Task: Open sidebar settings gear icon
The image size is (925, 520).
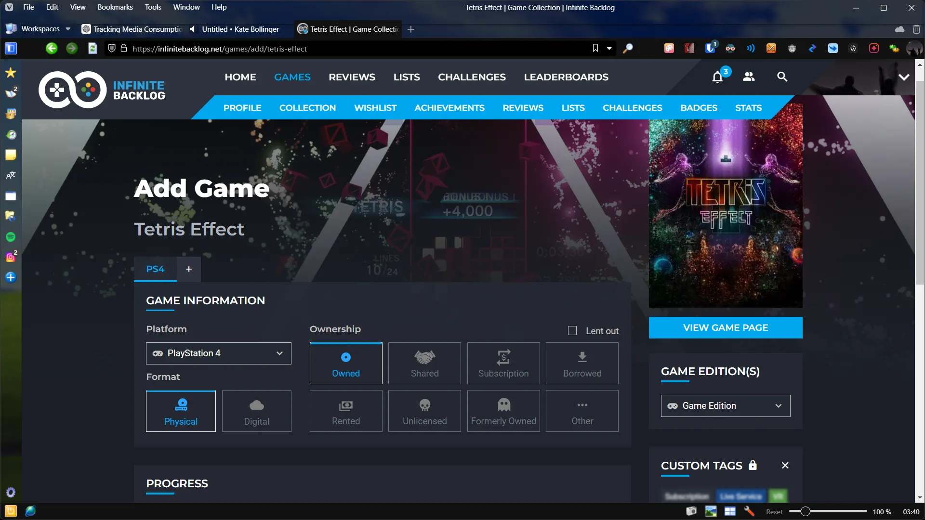Action: pos(11,492)
